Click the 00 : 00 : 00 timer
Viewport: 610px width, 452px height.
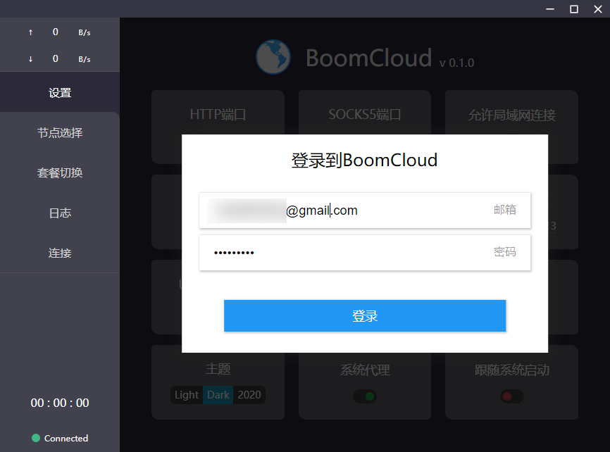click(60, 403)
